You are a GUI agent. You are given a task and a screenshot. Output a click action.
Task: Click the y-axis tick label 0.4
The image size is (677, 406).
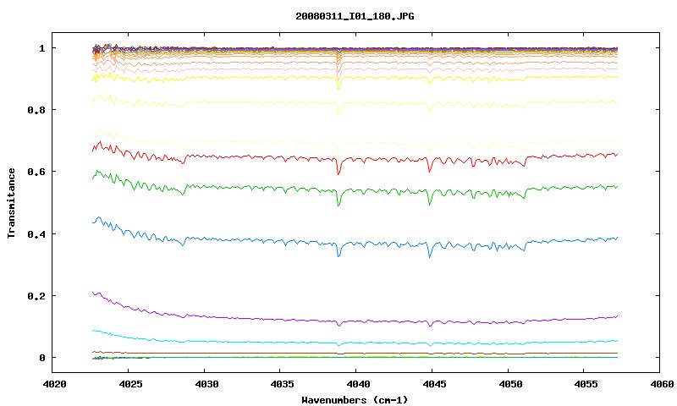36,233
